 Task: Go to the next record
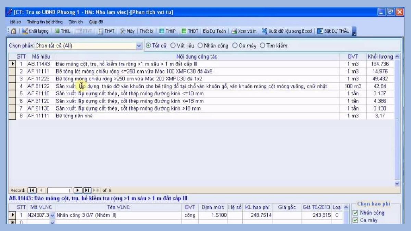point(78,190)
